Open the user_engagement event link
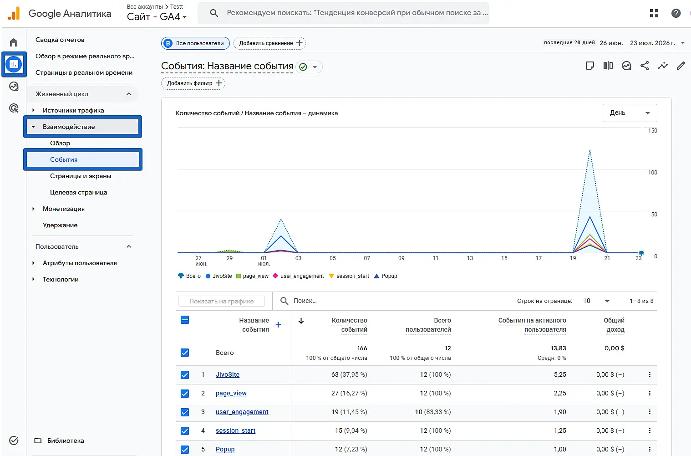The width and height of the screenshot is (691, 456). point(242,412)
